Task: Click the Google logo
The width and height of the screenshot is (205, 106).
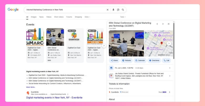Action: 13,9
